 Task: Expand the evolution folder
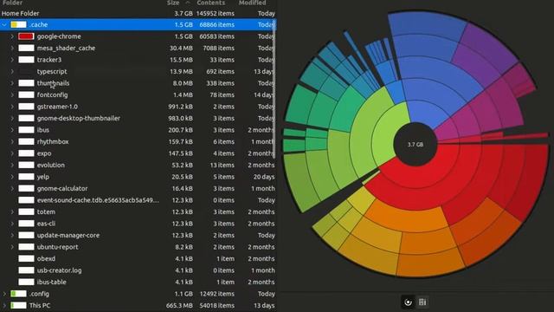[x=12, y=165]
